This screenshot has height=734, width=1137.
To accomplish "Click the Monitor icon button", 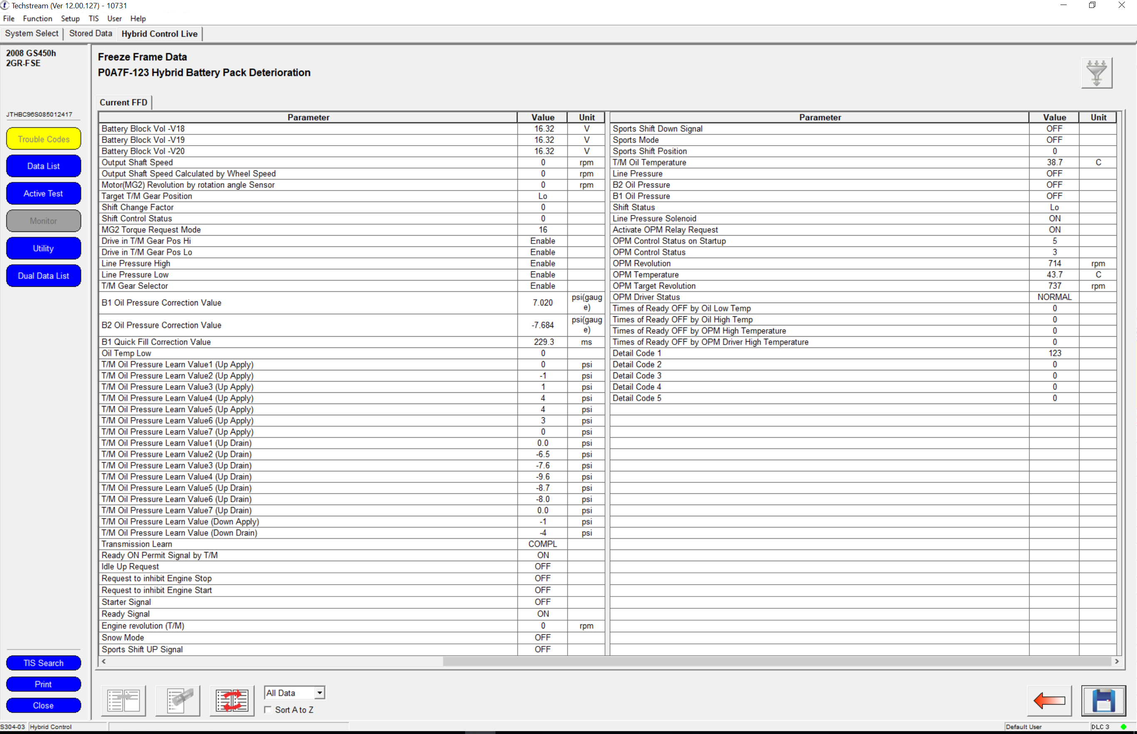I will click(x=43, y=221).
